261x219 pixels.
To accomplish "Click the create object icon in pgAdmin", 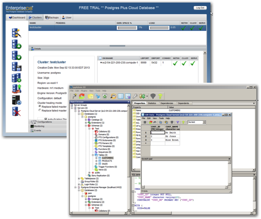I will (97, 96).
